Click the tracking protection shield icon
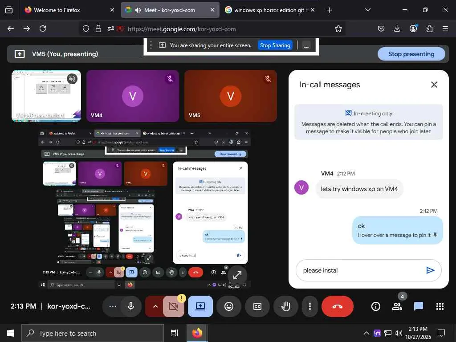456x342 pixels. (x=86, y=29)
